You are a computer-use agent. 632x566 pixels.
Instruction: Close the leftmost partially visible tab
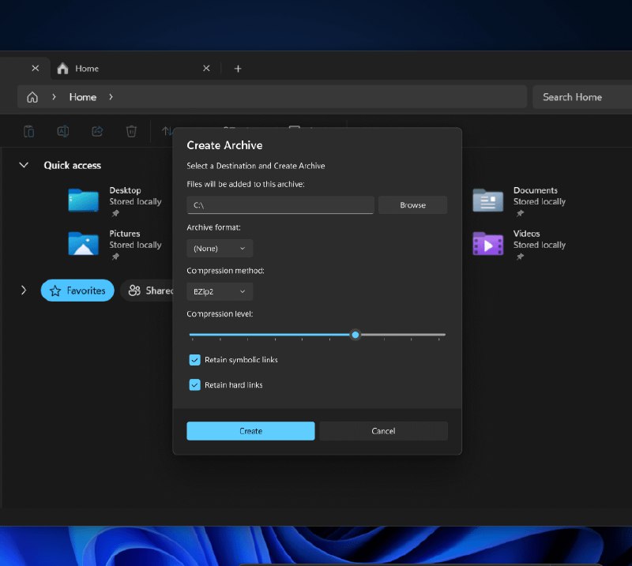(x=36, y=68)
